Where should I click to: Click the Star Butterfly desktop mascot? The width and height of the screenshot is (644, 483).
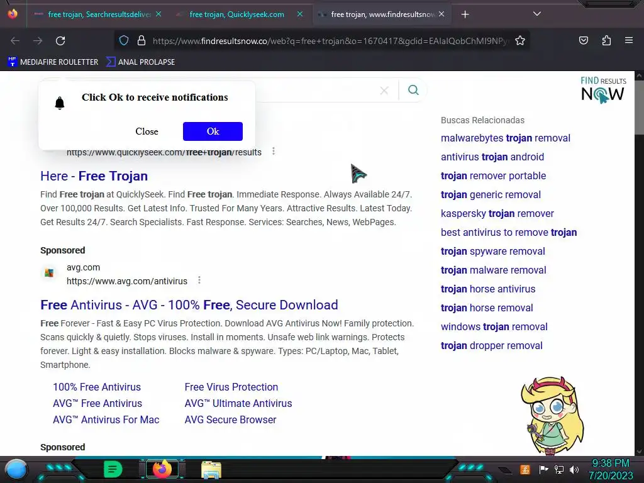pos(553,416)
